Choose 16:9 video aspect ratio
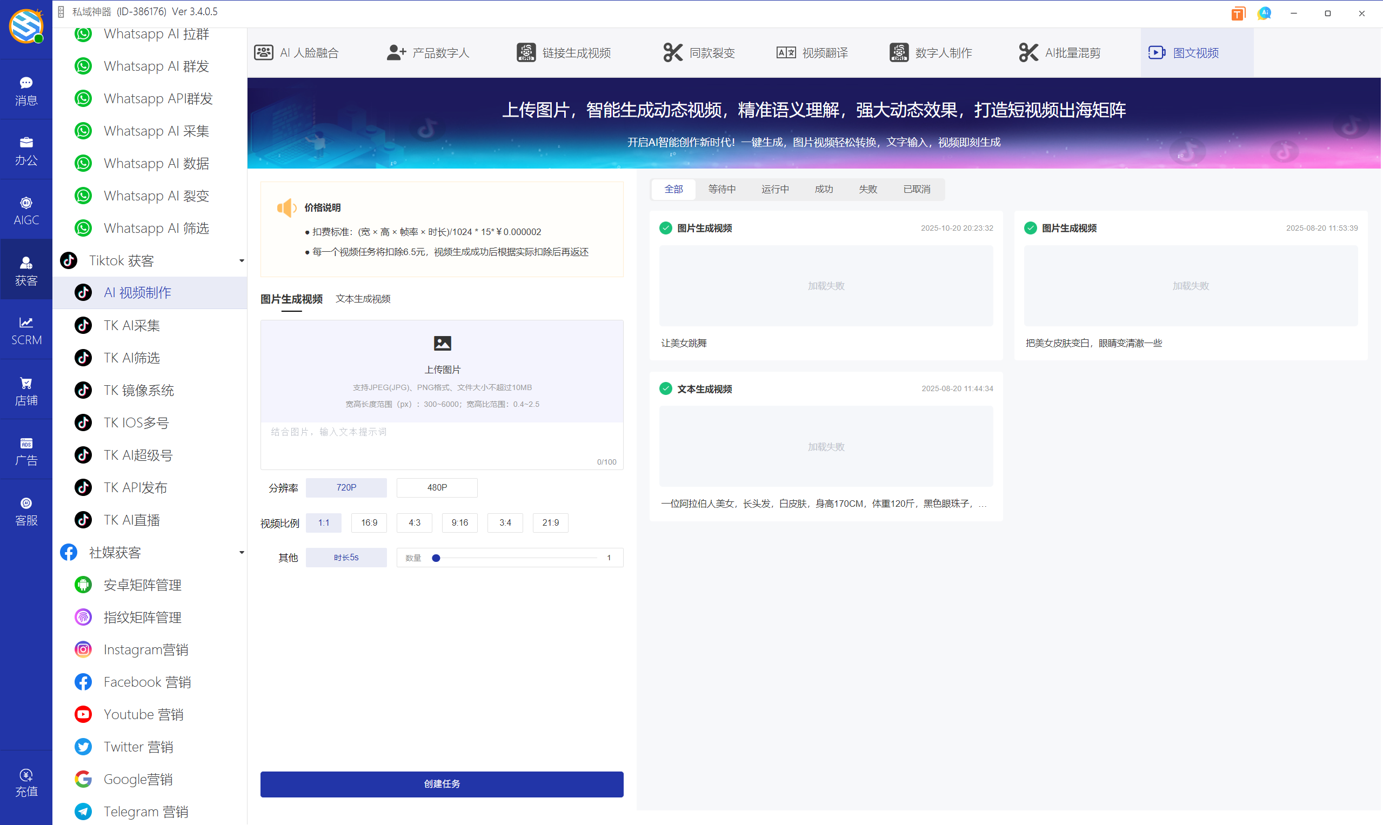Image resolution: width=1383 pixels, height=825 pixels. (369, 522)
